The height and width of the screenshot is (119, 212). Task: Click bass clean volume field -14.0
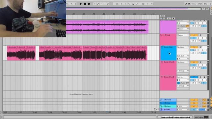194,50
